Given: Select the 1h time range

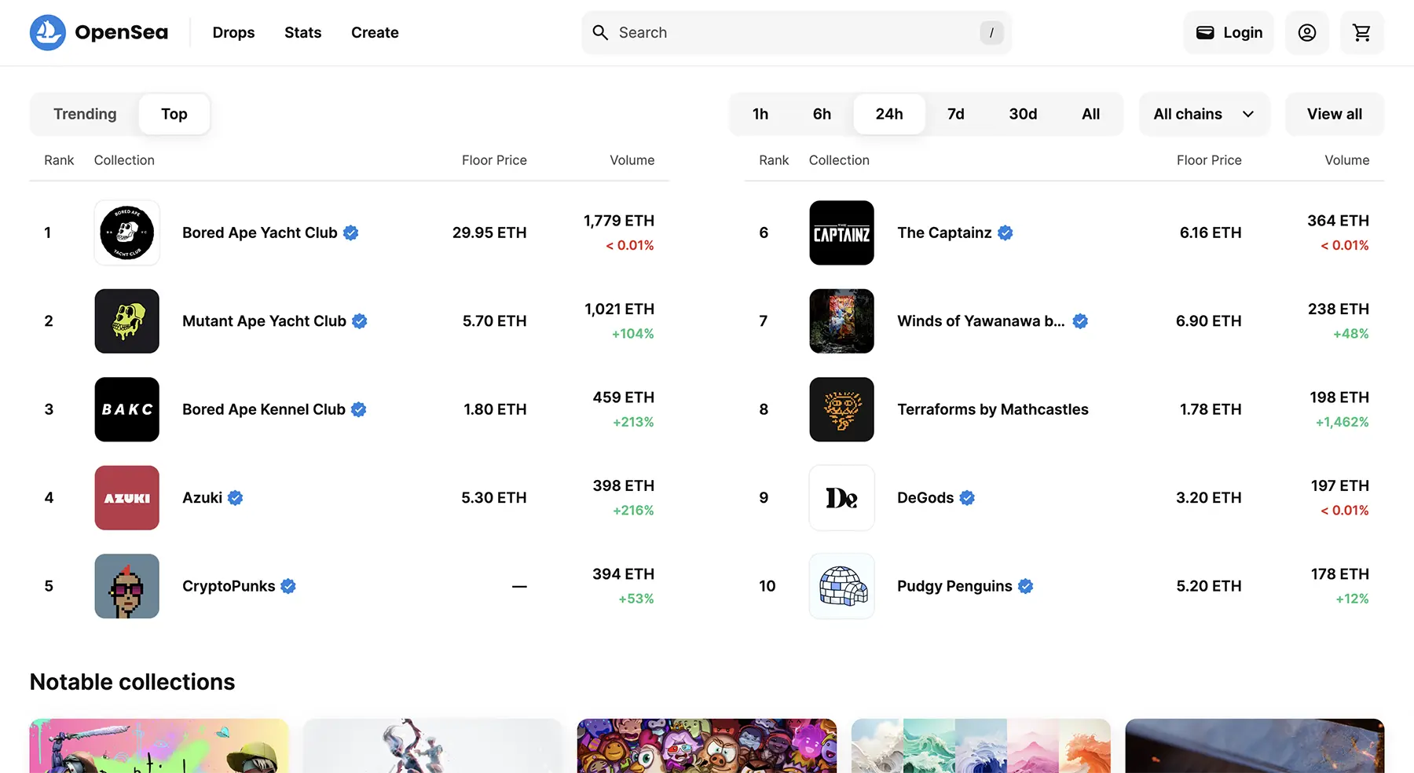Looking at the screenshot, I should [x=760, y=114].
